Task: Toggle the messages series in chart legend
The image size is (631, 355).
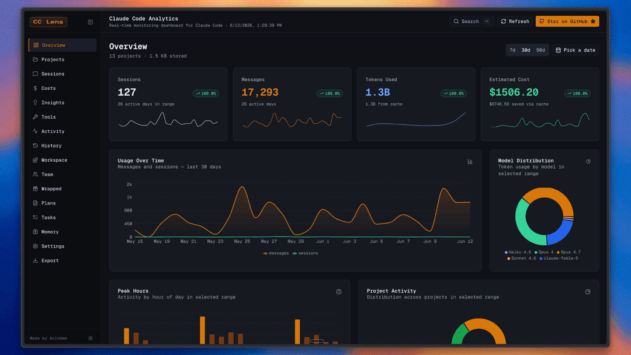Action: click(x=276, y=253)
